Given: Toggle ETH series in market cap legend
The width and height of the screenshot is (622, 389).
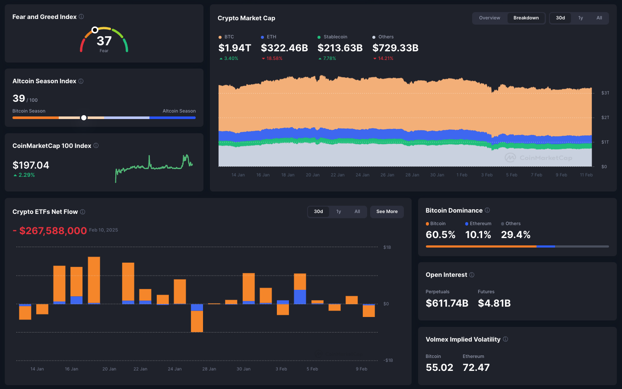Looking at the screenshot, I should coord(269,37).
